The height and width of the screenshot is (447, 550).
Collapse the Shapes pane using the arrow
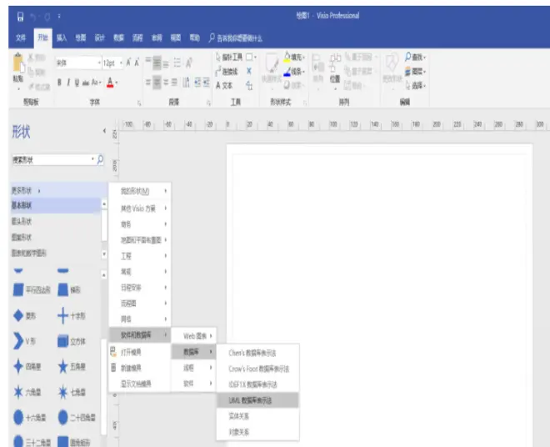click(x=104, y=132)
